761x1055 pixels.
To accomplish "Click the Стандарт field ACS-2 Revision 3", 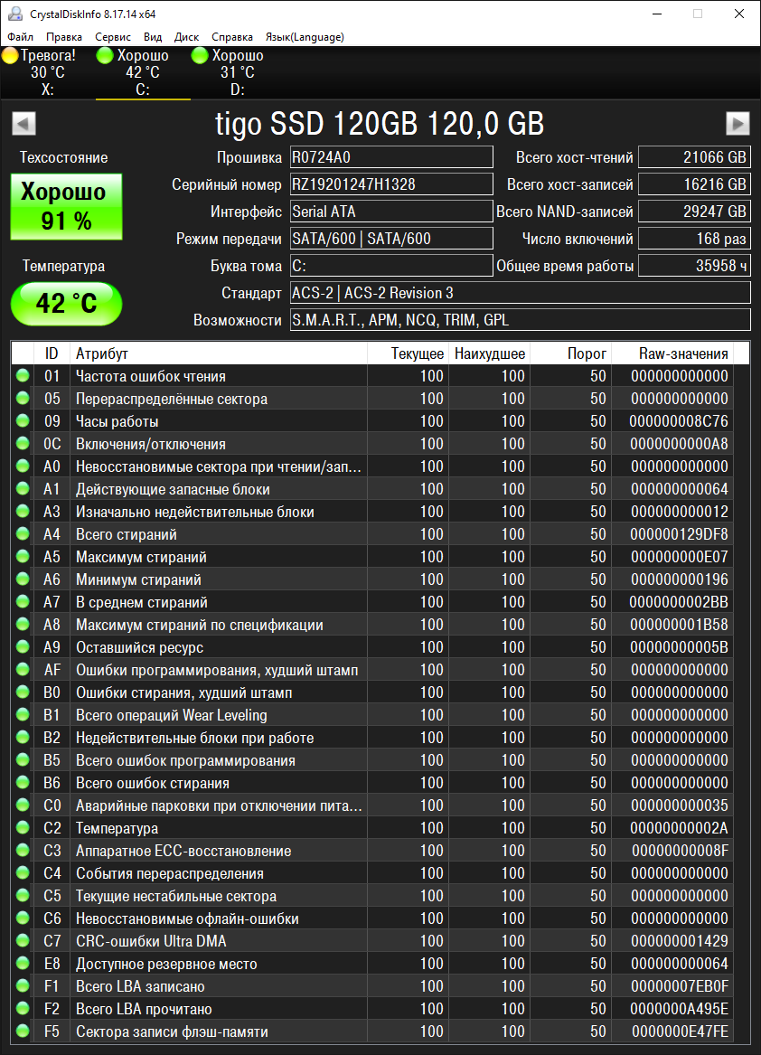I will (x=520, y=293).
